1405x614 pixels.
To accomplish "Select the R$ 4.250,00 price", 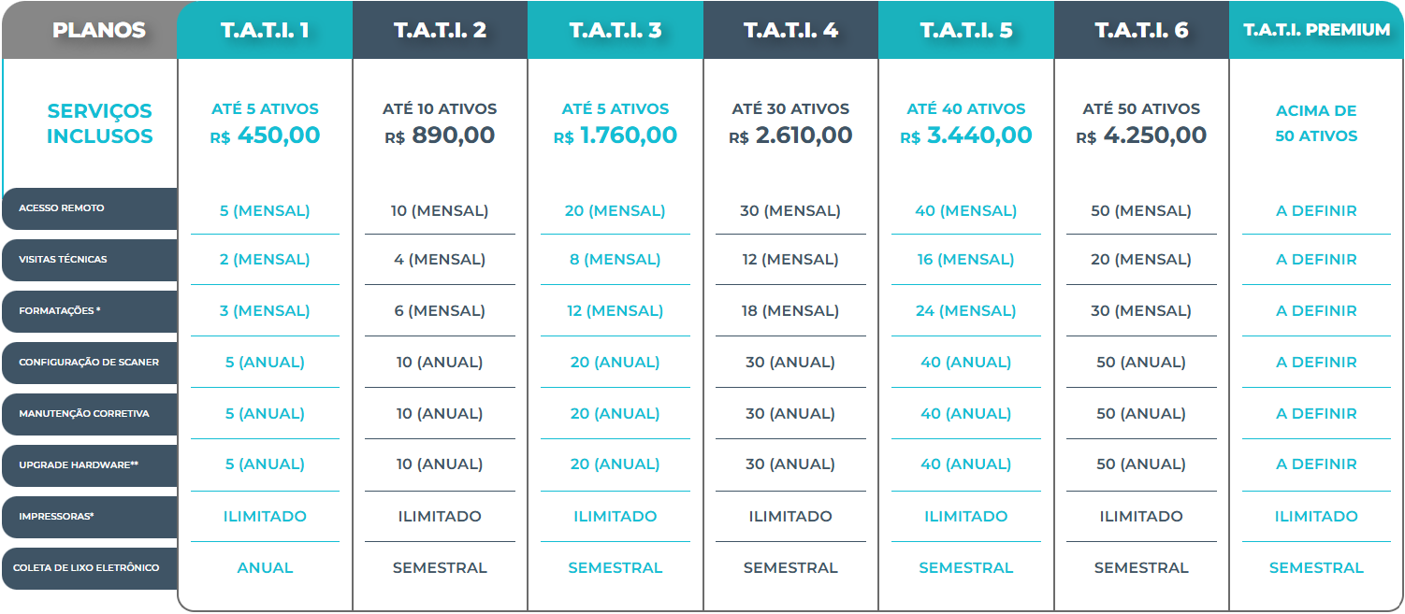I will point(1141,136).
